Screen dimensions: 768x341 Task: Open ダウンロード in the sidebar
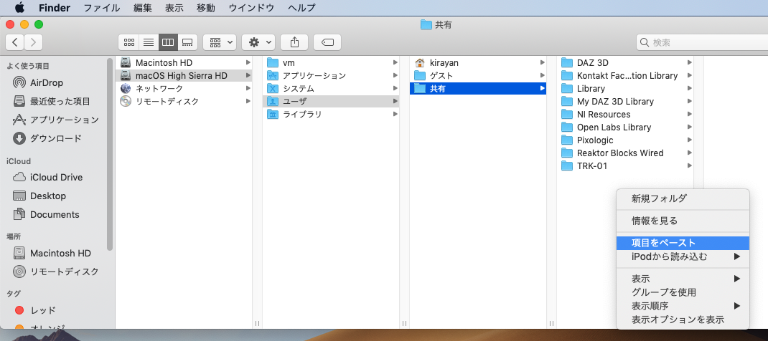click(x=57, y=138)
